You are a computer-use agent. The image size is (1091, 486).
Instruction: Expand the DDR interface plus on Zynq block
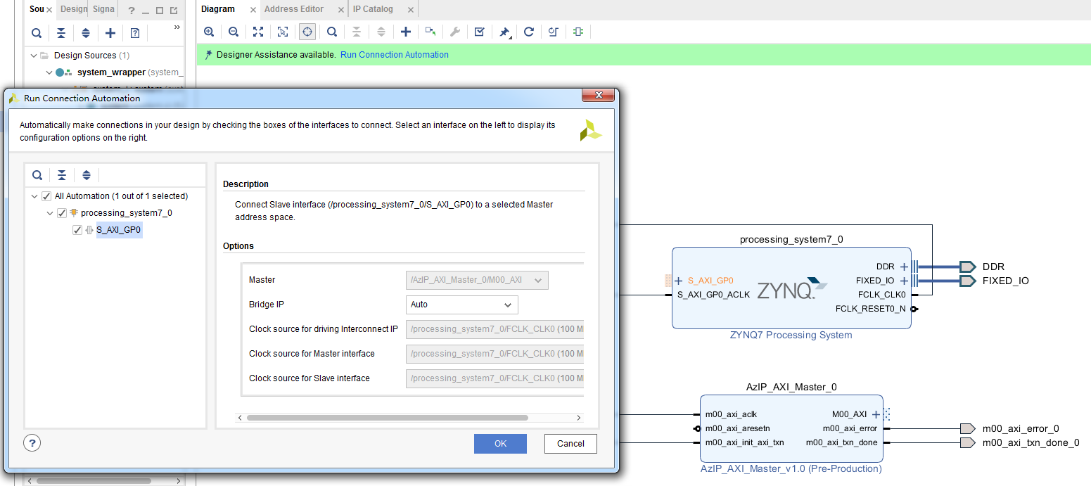pos(904,267)
